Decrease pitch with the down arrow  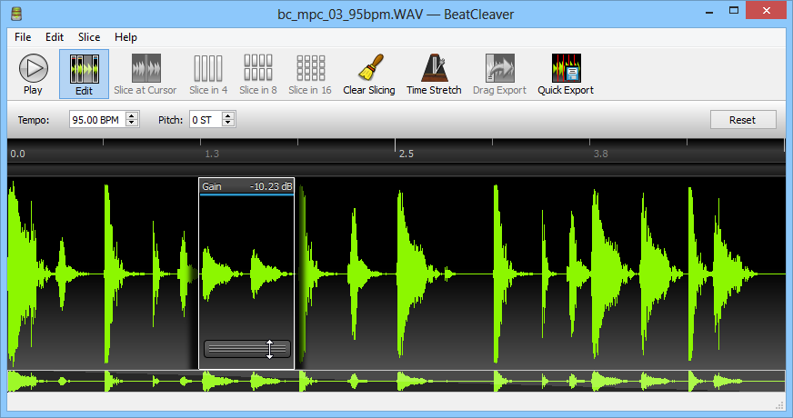pos(228,124)
